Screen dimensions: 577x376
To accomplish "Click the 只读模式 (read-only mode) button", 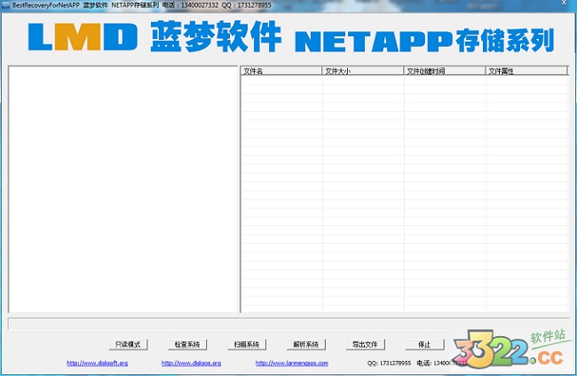I will coord(128,344).
